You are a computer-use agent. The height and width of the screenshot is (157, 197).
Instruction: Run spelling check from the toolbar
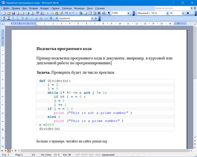[37, 13]
